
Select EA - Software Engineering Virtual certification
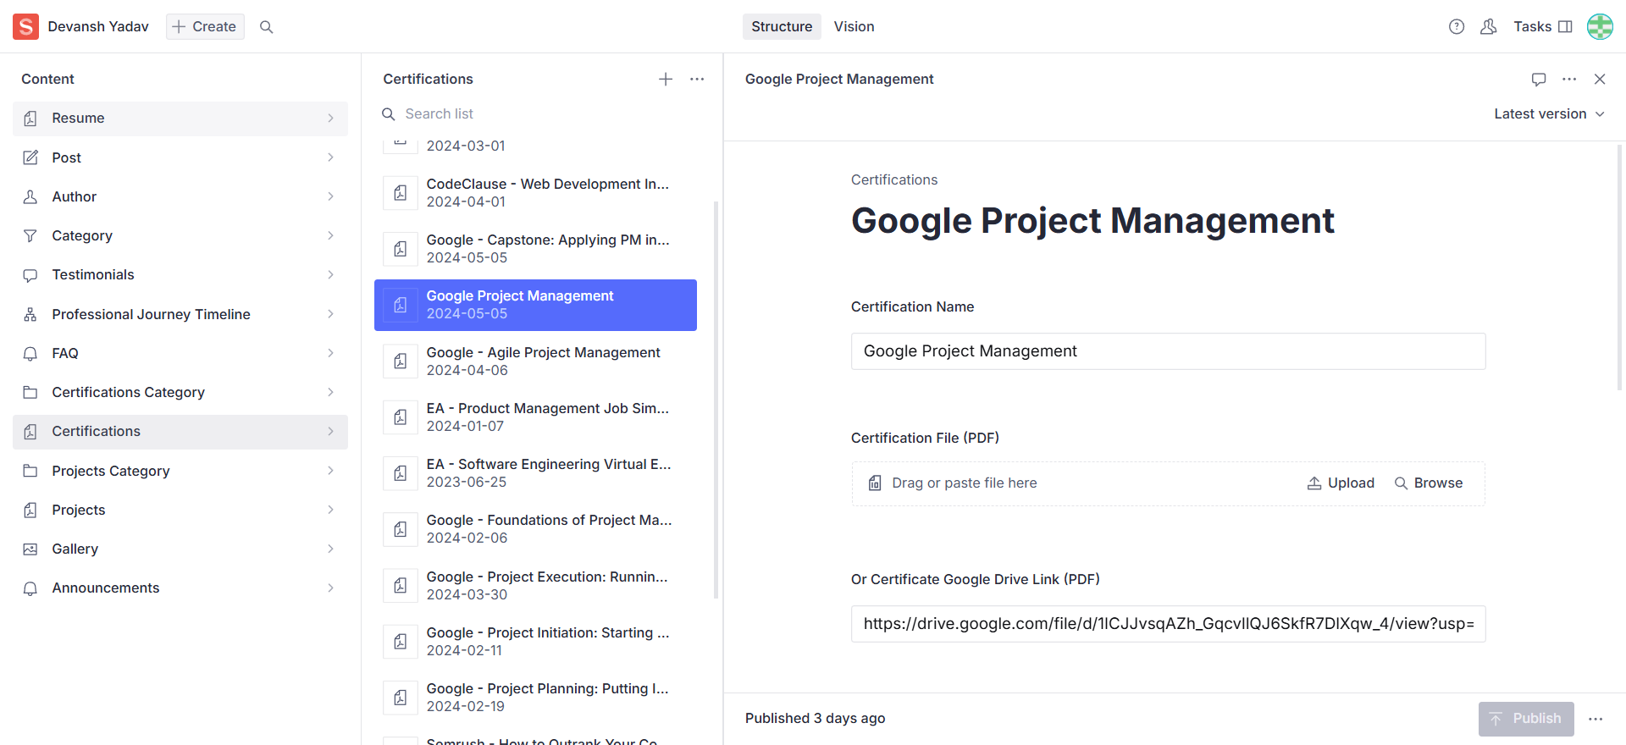[x=535, y=473]
